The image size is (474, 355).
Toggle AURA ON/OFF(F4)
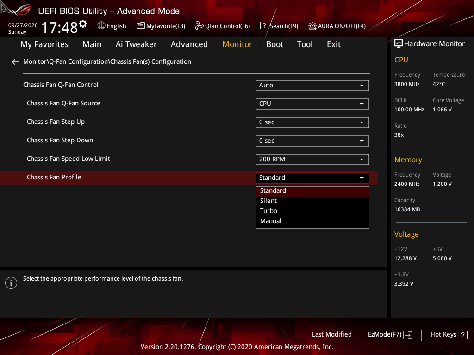click(x=337, y=26)
